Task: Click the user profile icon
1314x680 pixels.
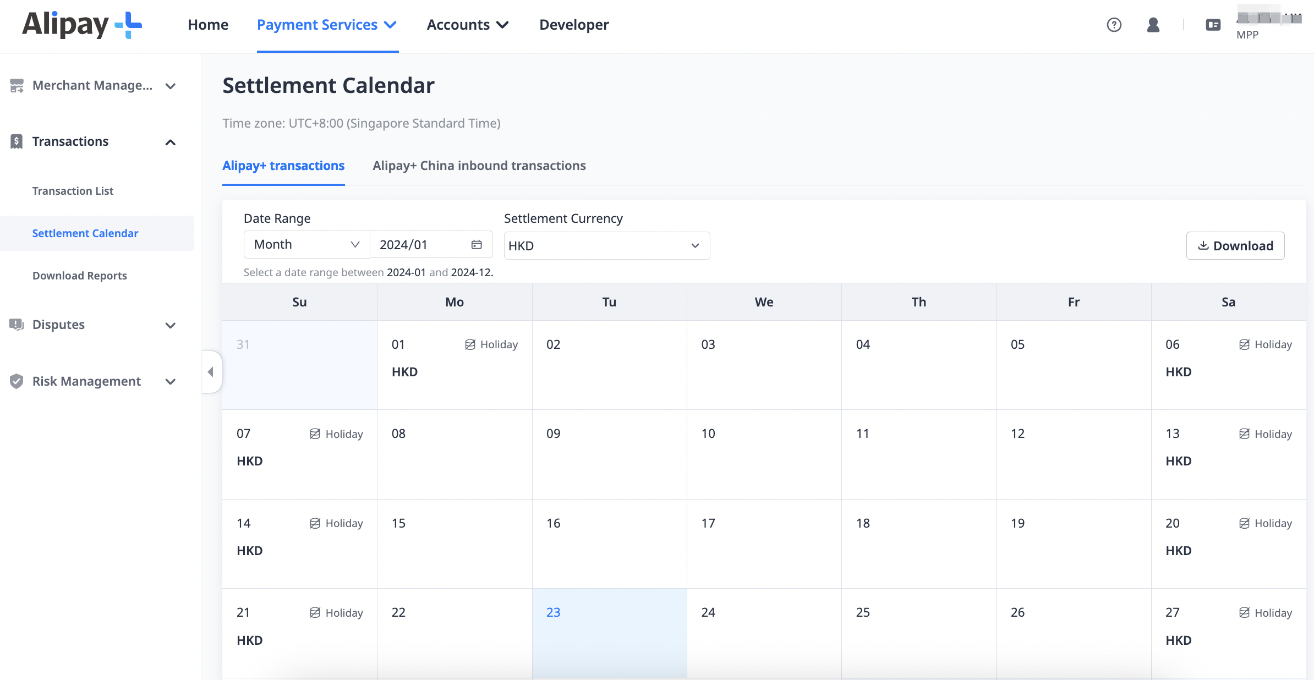Action: (x=1152, y=25)
